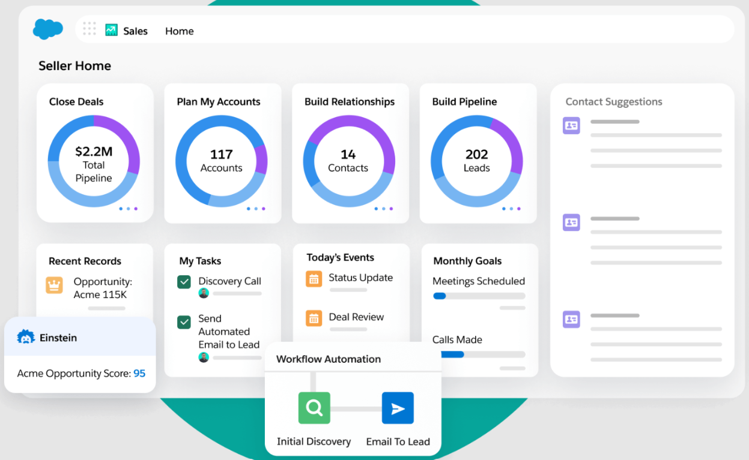Click the Discovery Call assignee avatar
This screenshot has width=749, height=460.
[x=204, y=293]
